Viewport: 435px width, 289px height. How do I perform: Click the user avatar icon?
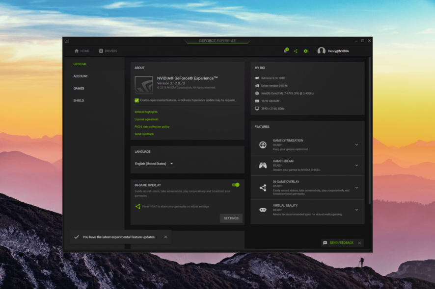coord(321,51)
